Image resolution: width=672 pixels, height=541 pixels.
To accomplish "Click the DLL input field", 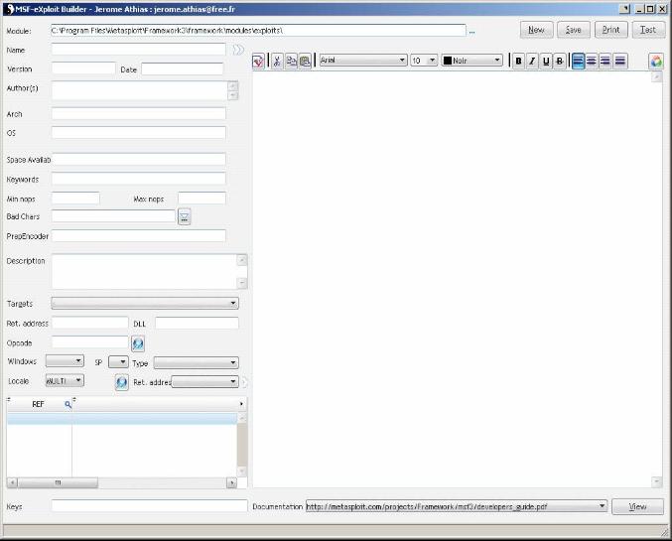I will click(197, 323).
